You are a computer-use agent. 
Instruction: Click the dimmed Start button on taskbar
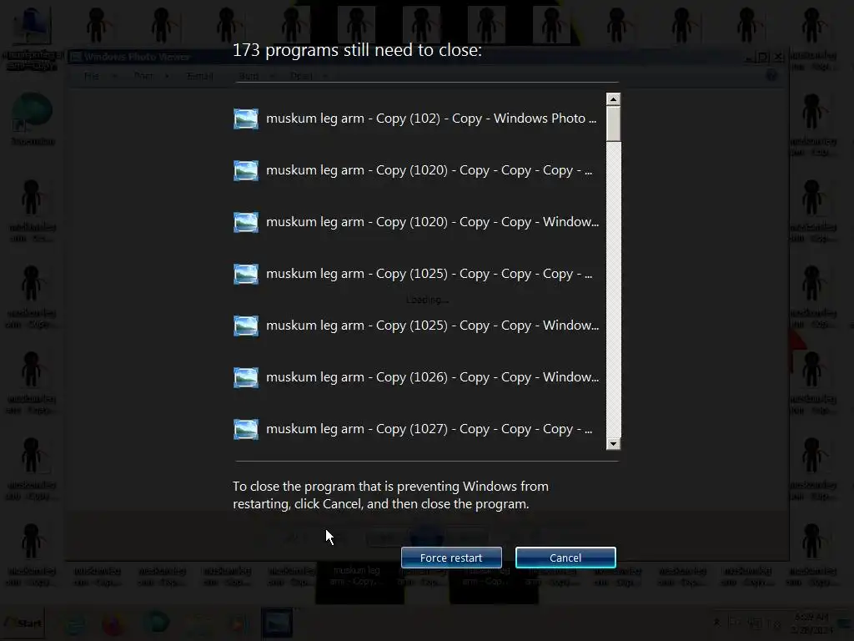point(23,623)
